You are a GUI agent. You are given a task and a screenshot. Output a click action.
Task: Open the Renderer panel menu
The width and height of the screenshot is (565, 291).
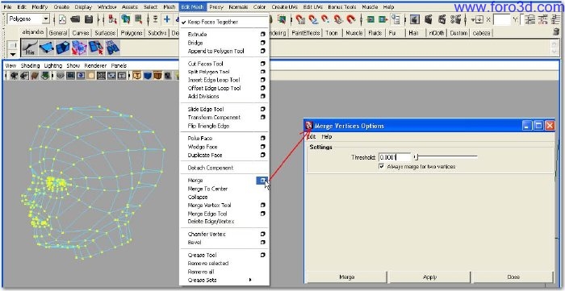pos(95,65)
